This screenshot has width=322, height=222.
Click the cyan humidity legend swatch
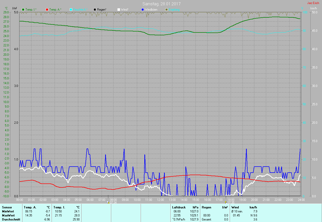tap(71, 10)
